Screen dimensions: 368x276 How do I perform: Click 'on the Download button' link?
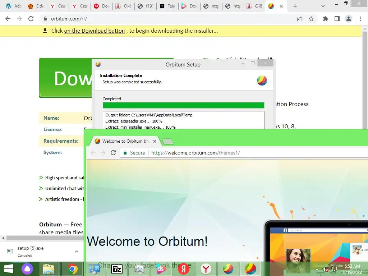tap(95, 31)
